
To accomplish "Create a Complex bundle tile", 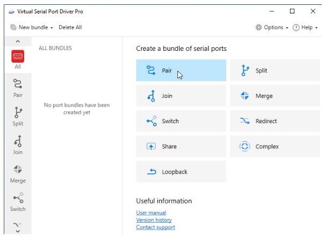I will [x=275, y=146].
